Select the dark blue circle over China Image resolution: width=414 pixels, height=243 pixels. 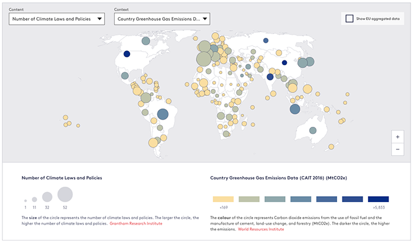tap(284, 62)
